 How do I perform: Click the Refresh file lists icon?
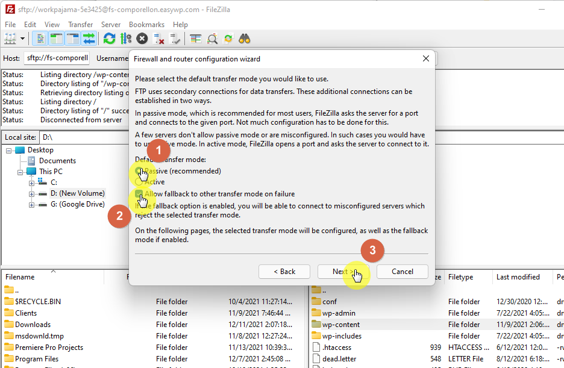point(109,39)
